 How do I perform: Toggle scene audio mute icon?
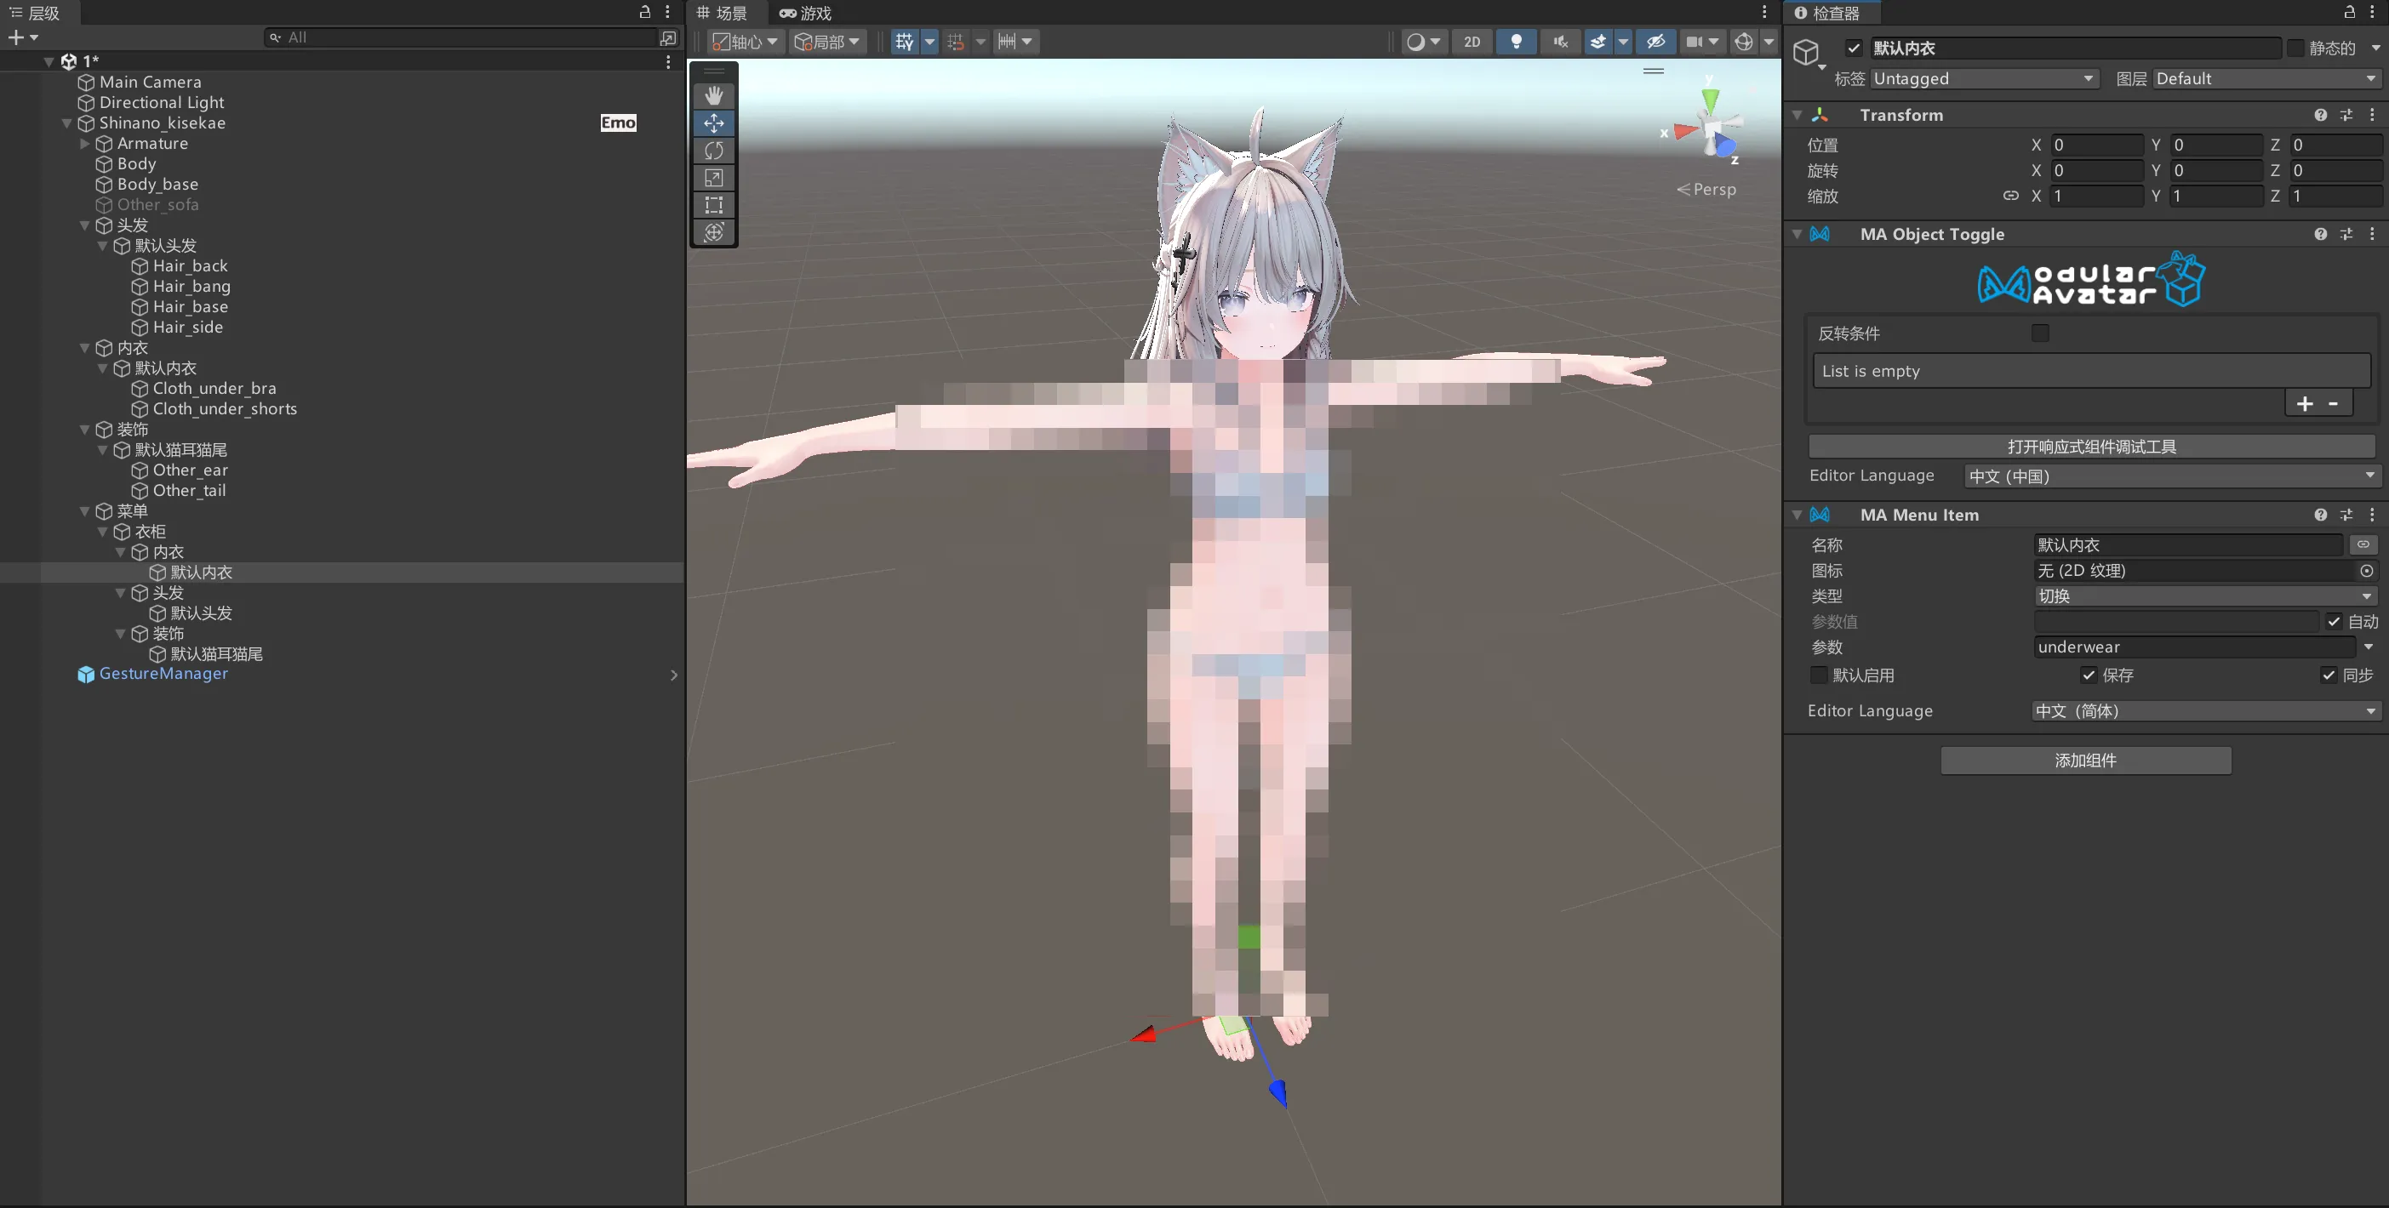1561,42
